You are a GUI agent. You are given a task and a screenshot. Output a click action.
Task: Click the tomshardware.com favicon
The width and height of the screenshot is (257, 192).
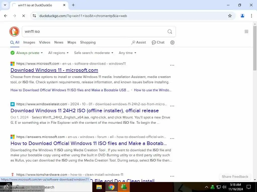13,175
